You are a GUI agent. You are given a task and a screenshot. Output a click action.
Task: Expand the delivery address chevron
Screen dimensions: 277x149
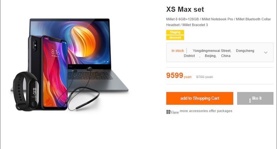[x=266, y=53]
